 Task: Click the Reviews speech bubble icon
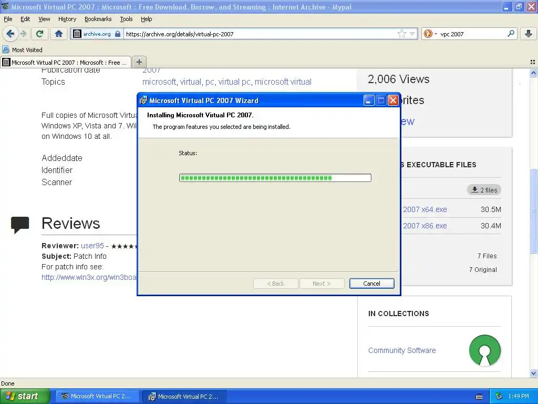tap(20, 225)
